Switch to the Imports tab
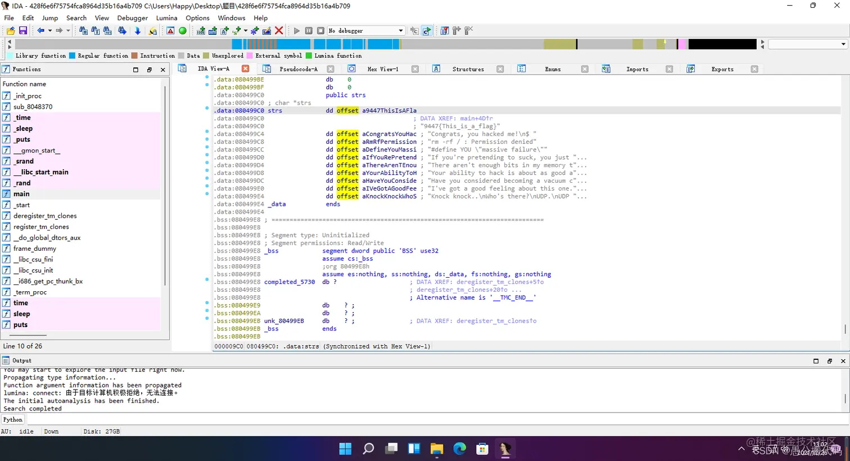Image resolution: width=850 pixels, height=461 pixels. click(x=637, y=69)
